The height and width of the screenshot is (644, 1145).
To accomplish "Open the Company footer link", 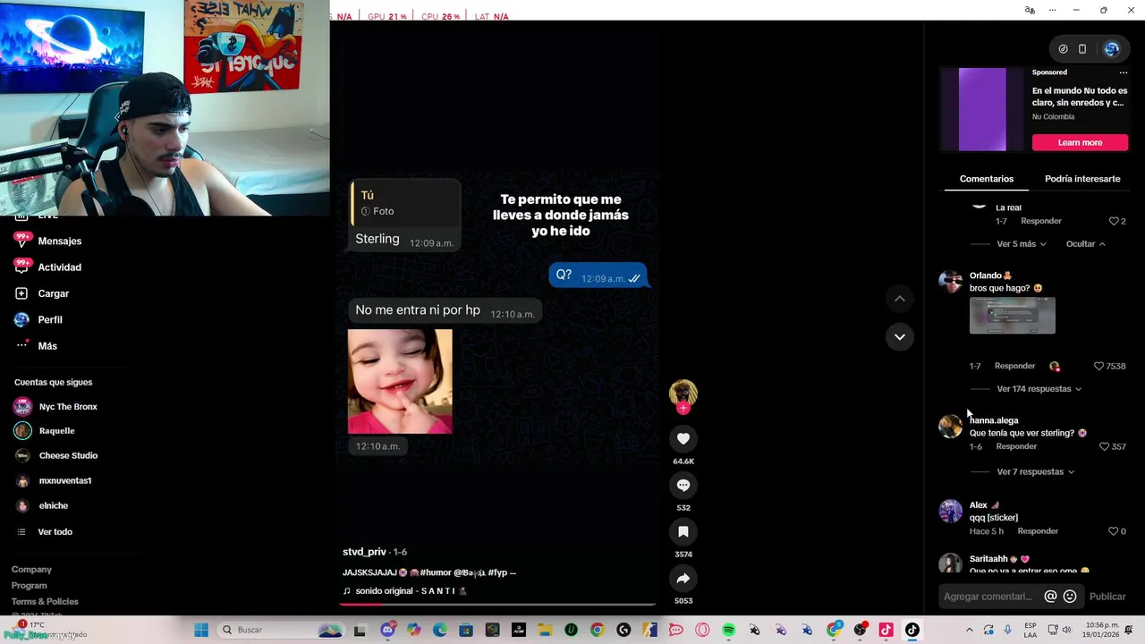I will pos(31,569).
